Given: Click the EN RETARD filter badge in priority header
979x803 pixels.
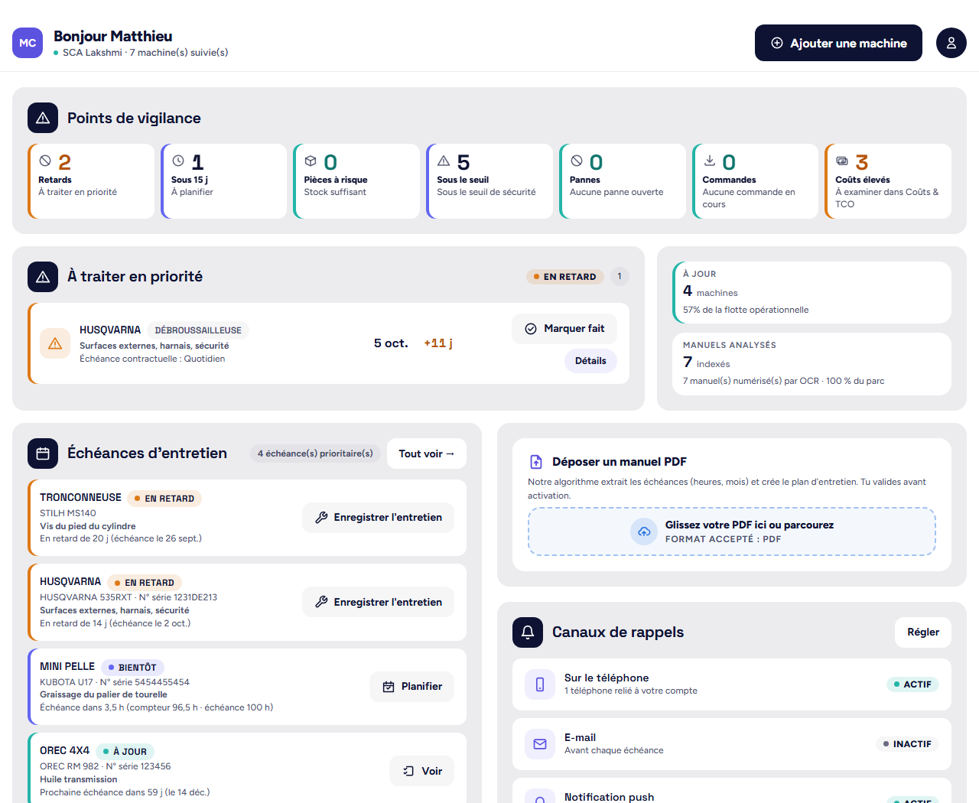Looking at the screenshot, I should pos(565,277).
